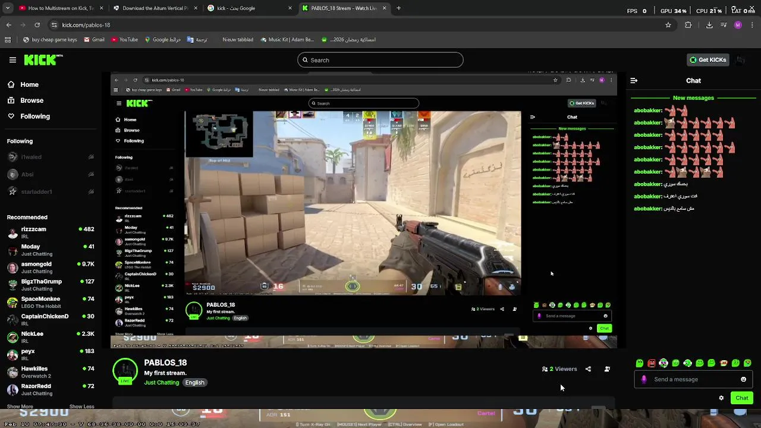Open a new browser tab

[398, 8]
